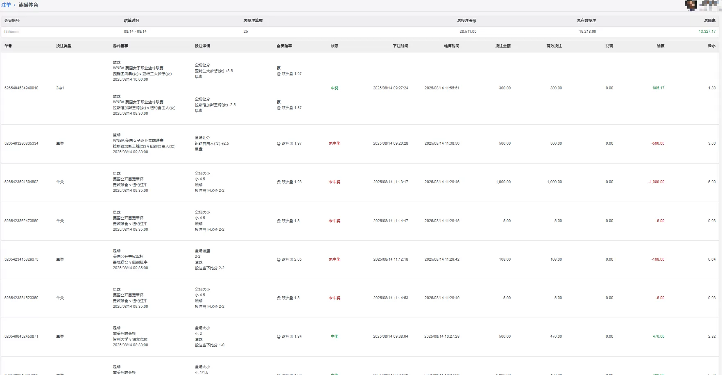Click the 投注类型 column header

click(x=64, y=46)
